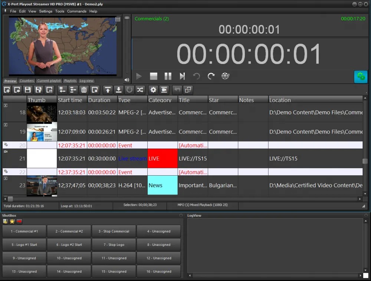Open the Commands menu
This screenshot has width=371, height=281.
click(x=77, y=11)
